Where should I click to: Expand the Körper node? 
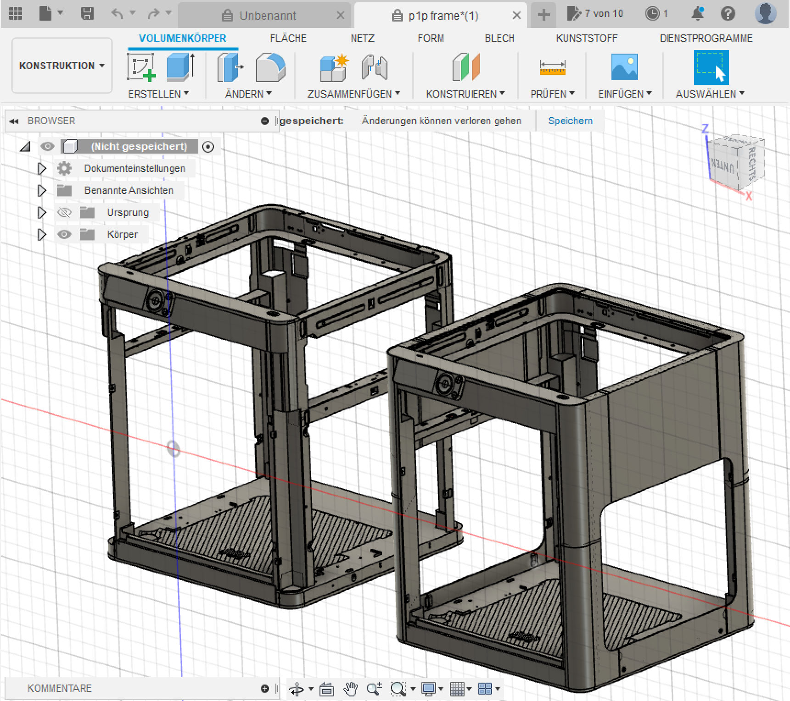(x=41, y=234)
